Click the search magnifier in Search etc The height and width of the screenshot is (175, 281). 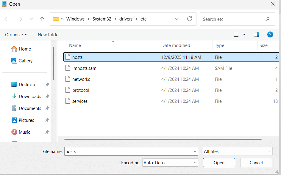[268, 19]
